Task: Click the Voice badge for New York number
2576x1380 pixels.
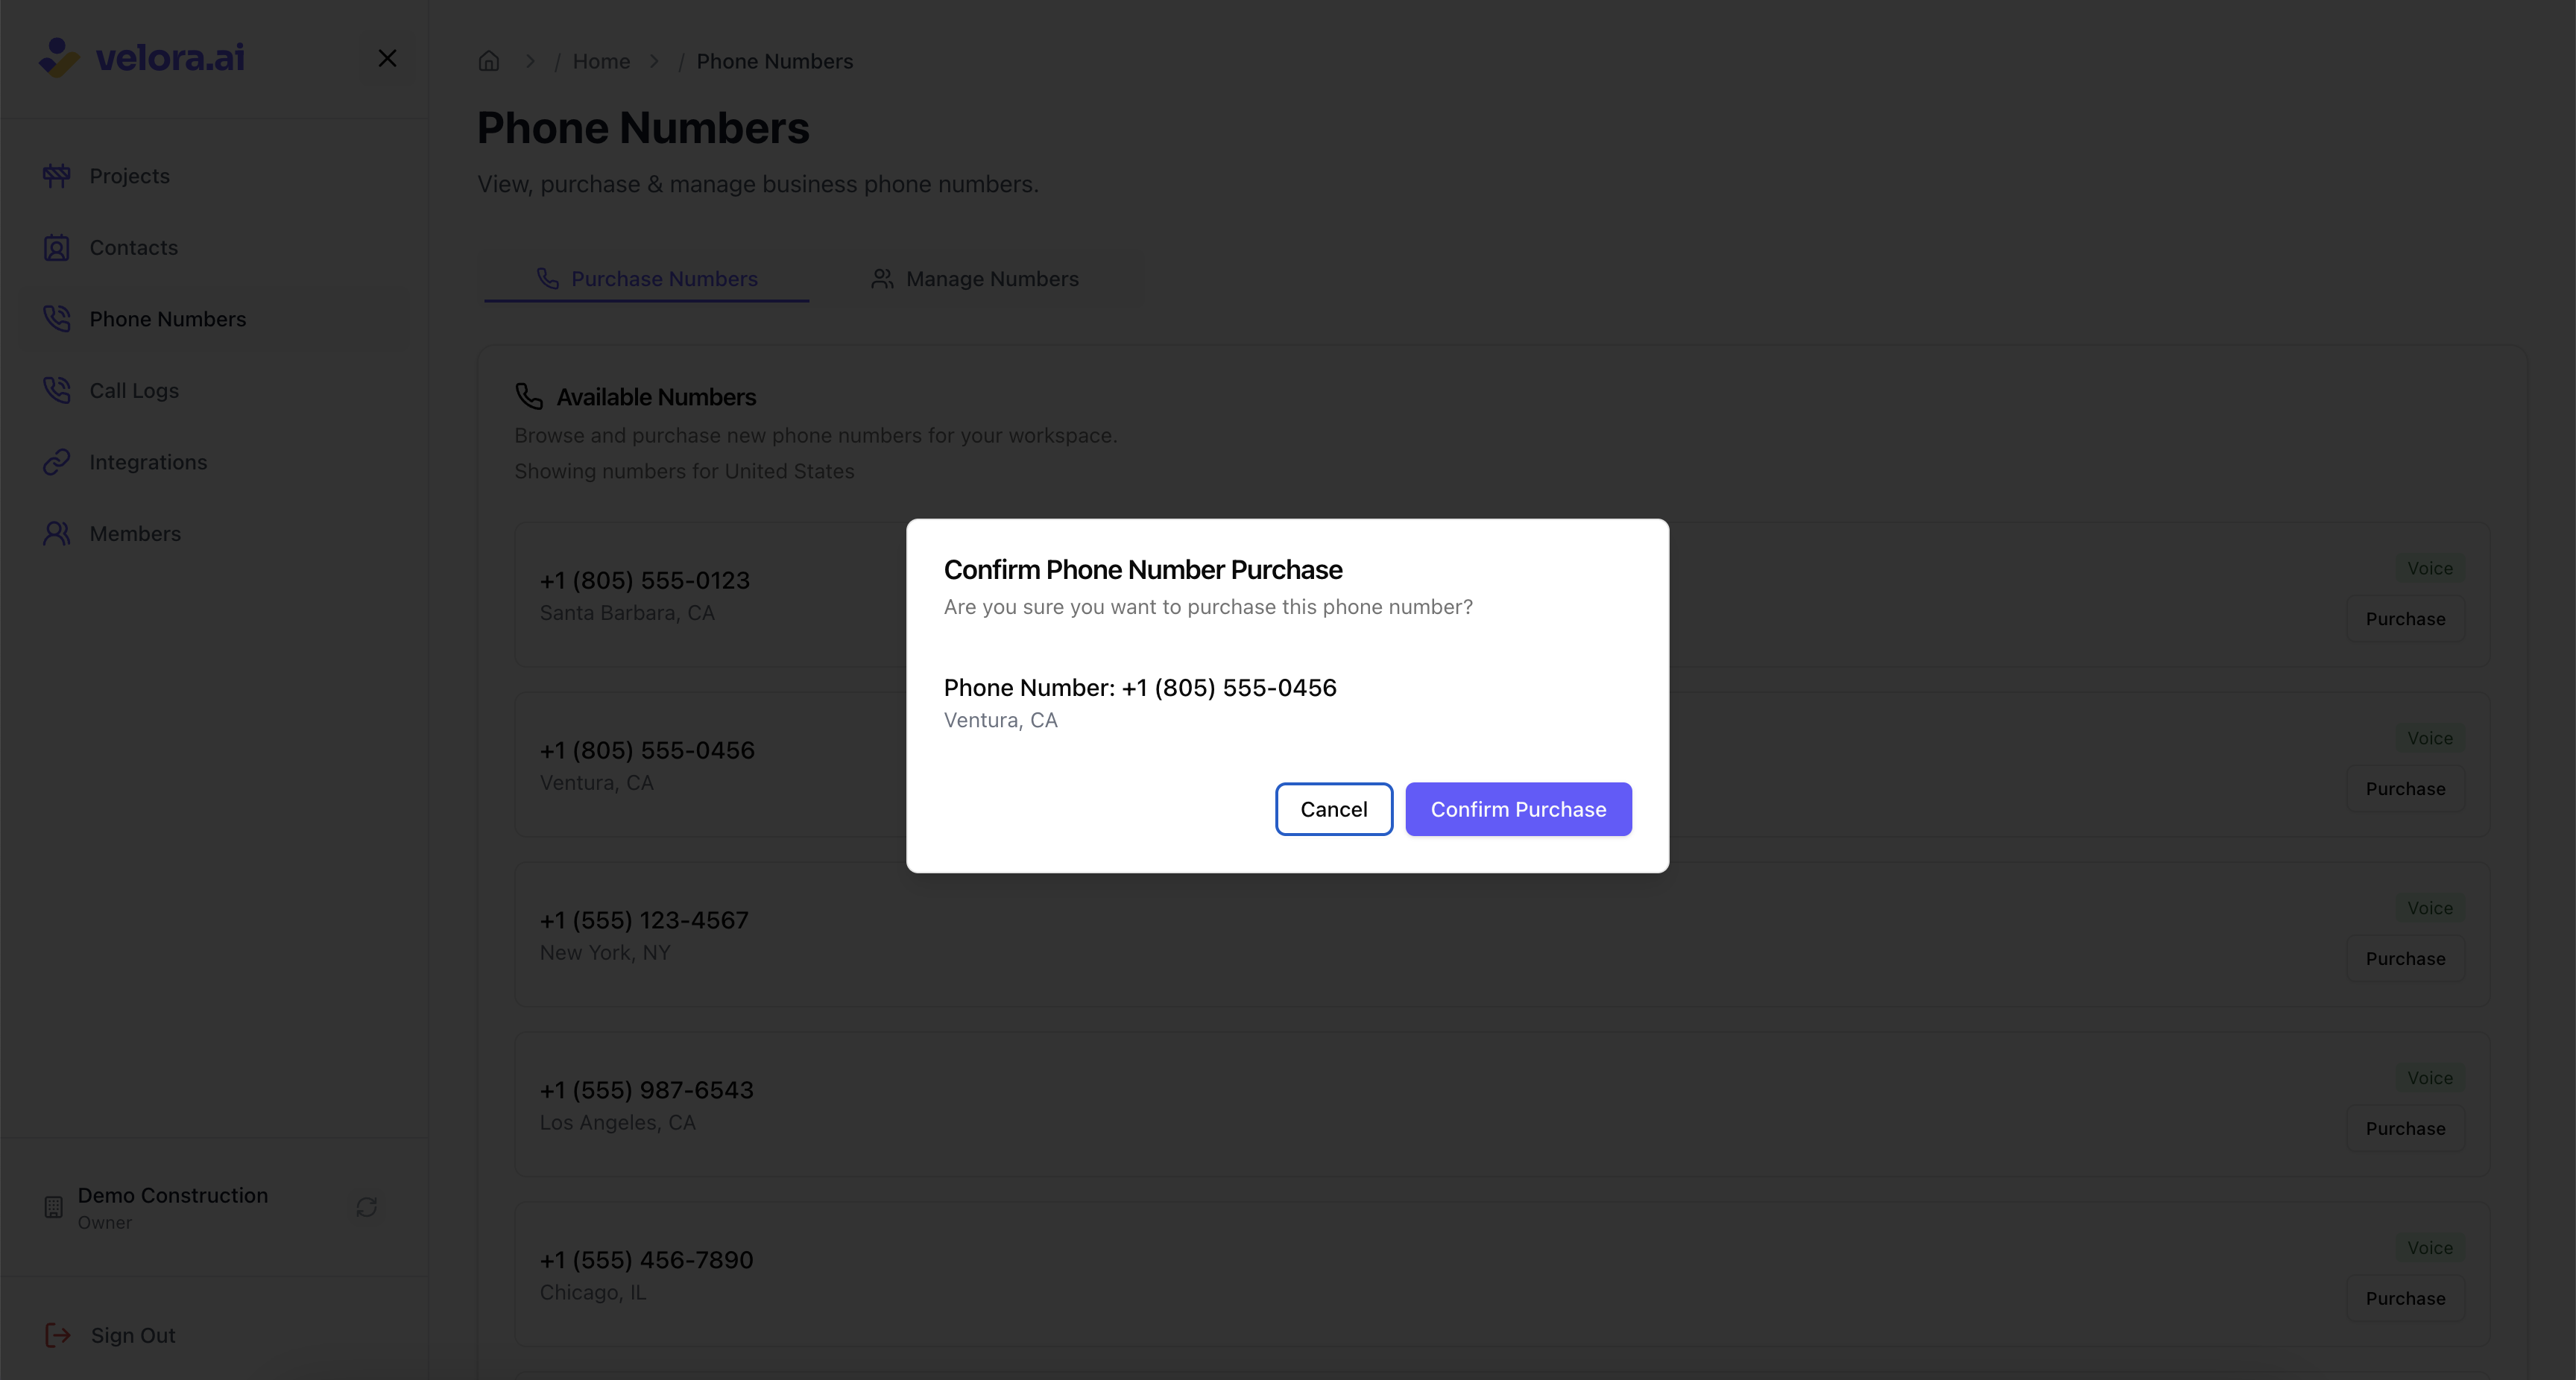Action: 2430,908
